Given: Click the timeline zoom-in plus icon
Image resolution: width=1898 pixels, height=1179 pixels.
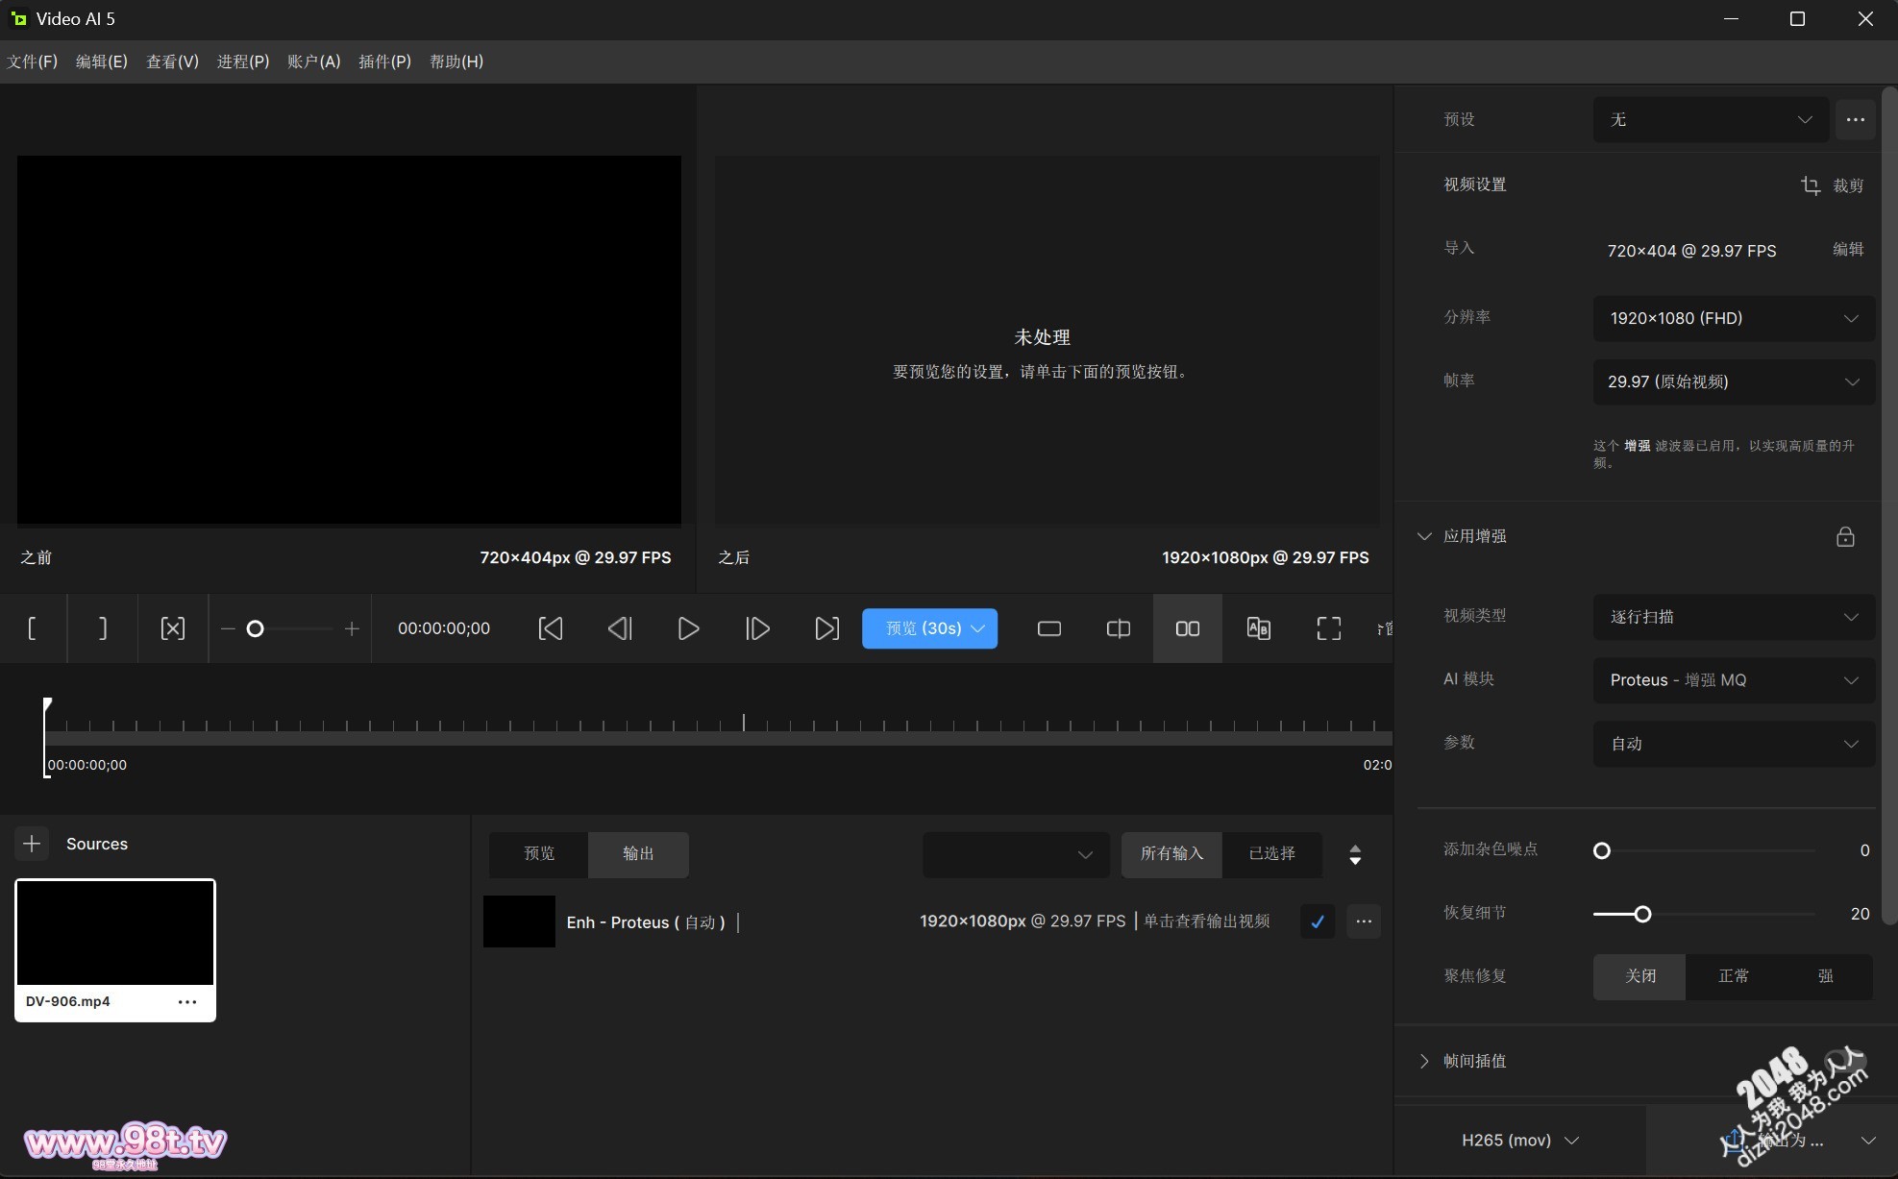Looking at the screenshot, I should 352,628.
